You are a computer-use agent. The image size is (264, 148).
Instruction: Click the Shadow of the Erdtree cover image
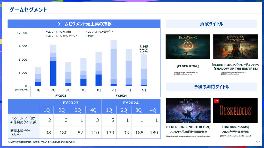pyautogui.click(x=235, y=47)
